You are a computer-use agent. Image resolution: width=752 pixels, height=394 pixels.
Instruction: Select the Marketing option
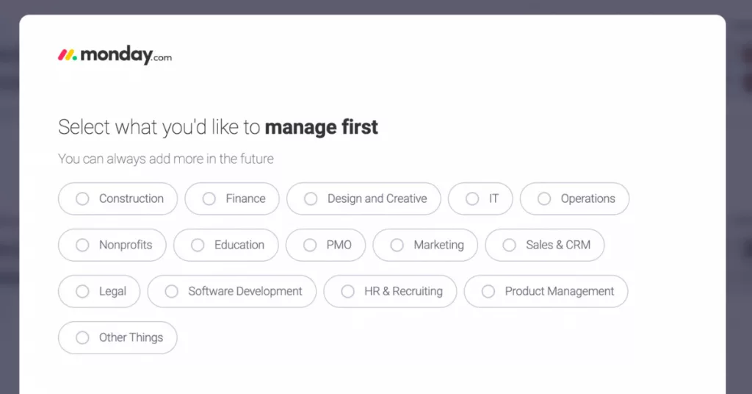pos(425,246)
